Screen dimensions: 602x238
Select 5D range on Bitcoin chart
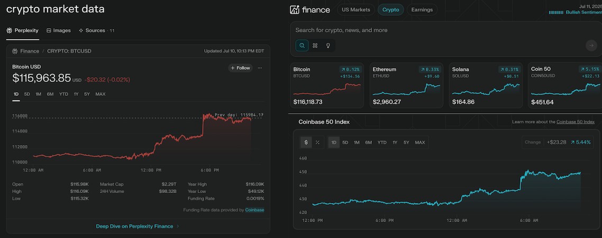(27, 94)
